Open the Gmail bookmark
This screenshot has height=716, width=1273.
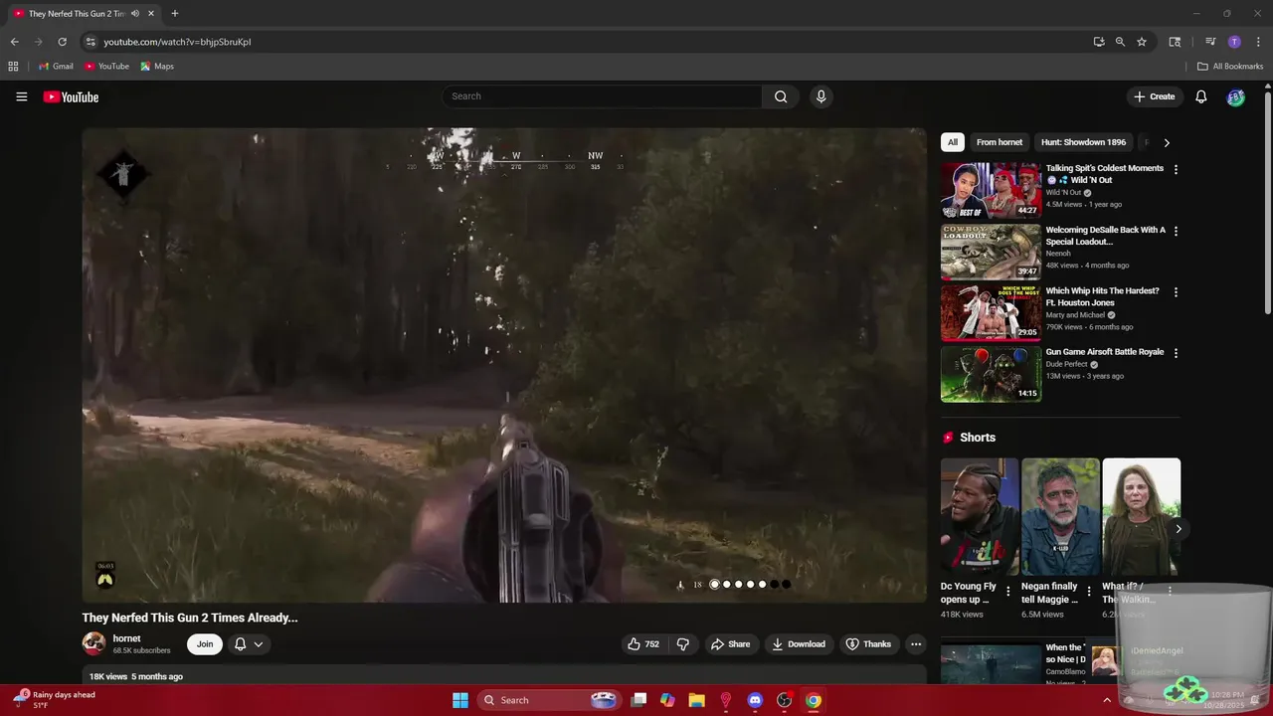56,67
